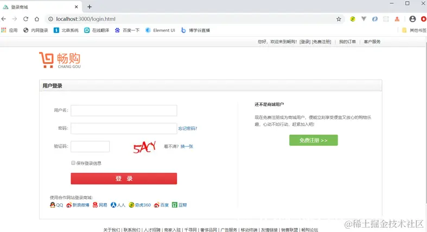Click the 5ACY captcha image
Screen dimensions: 427x232
(x=145, y=147)
